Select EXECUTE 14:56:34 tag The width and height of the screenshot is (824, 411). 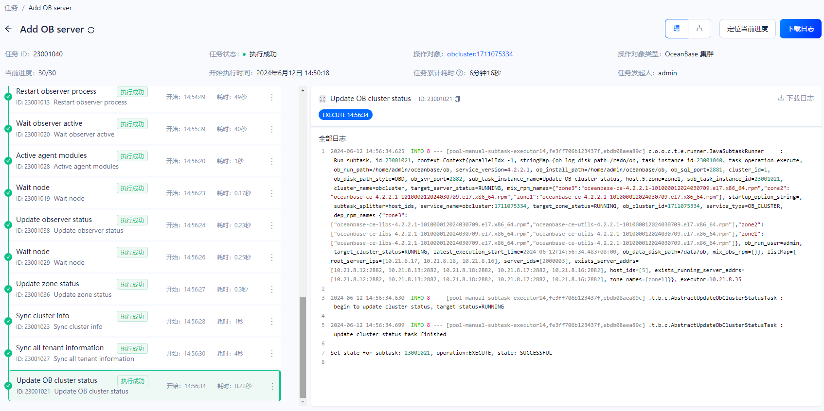[345, 115]
